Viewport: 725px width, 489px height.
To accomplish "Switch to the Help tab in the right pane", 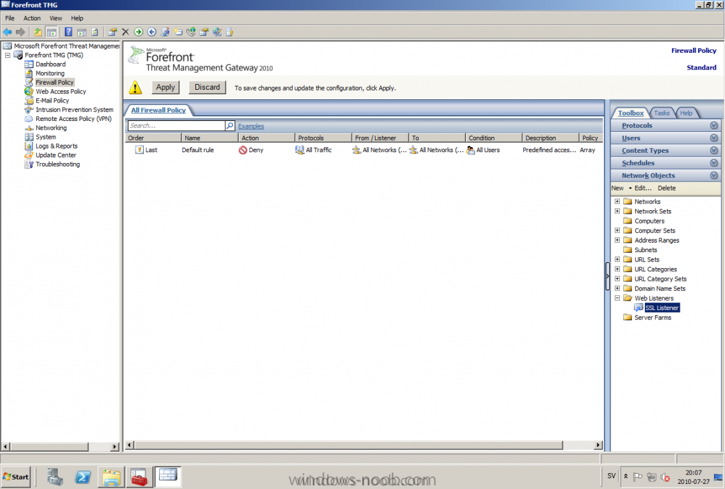I will click(686, 113).
